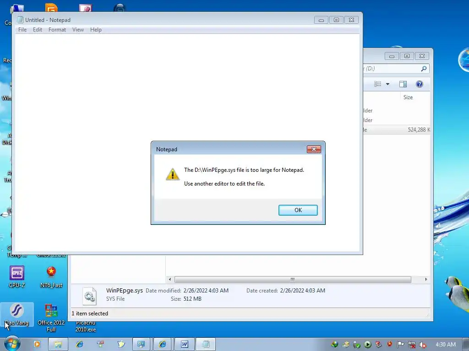Open the NT6_Fast desktop shortcut
Screen dimensions: 469x351
click(x=51, y=277)
